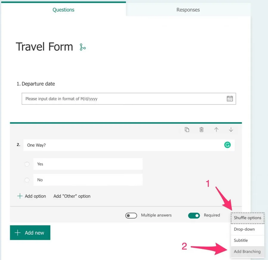The width and height of the screenshot is (268, 260).
Task: Click the branching icon beside Travel Form title
Action: [x=82, y=47]
